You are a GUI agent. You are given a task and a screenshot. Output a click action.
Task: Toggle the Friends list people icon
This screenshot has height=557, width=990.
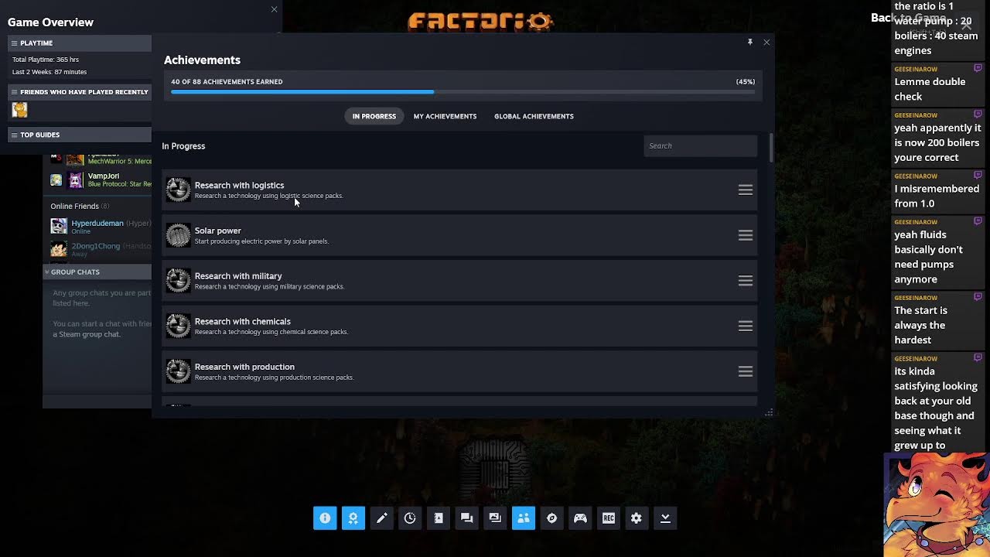(524, 518)
